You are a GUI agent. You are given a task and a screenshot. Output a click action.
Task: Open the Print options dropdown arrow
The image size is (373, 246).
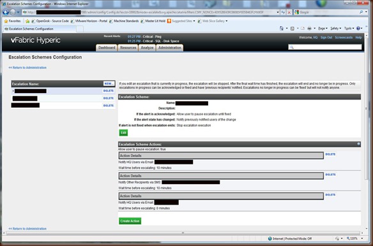pos(314,29)
